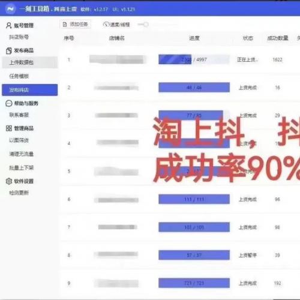Screen dimensions: 300x300
Task: Click the success count 98 in row 7
Action: (x=277, y=227)
